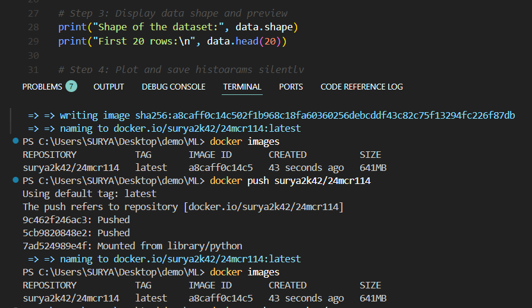Screen dimensions: 532x308
Task: Click the blue command marker beside docker push
Action: [x=15, y=180]
